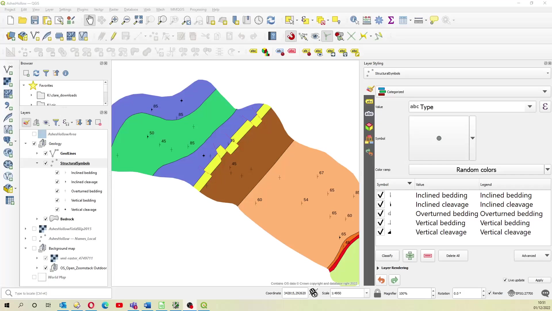Expand the Bedrock layer group
552x311 pixels.
[37, 219]
